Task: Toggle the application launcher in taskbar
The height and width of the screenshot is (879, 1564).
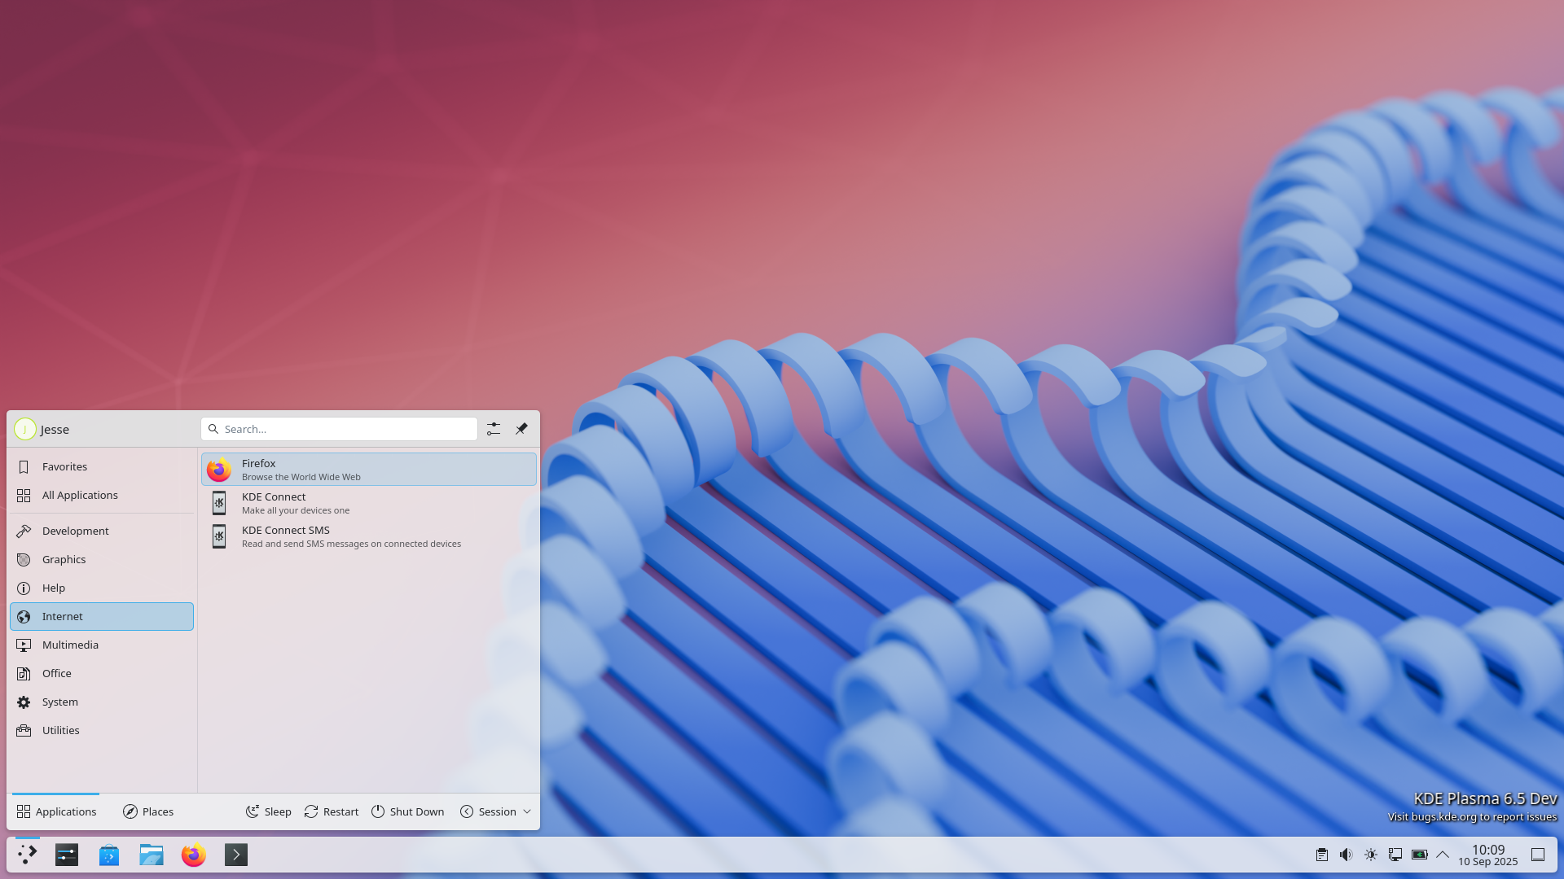Action: click(x=28, y=855)
